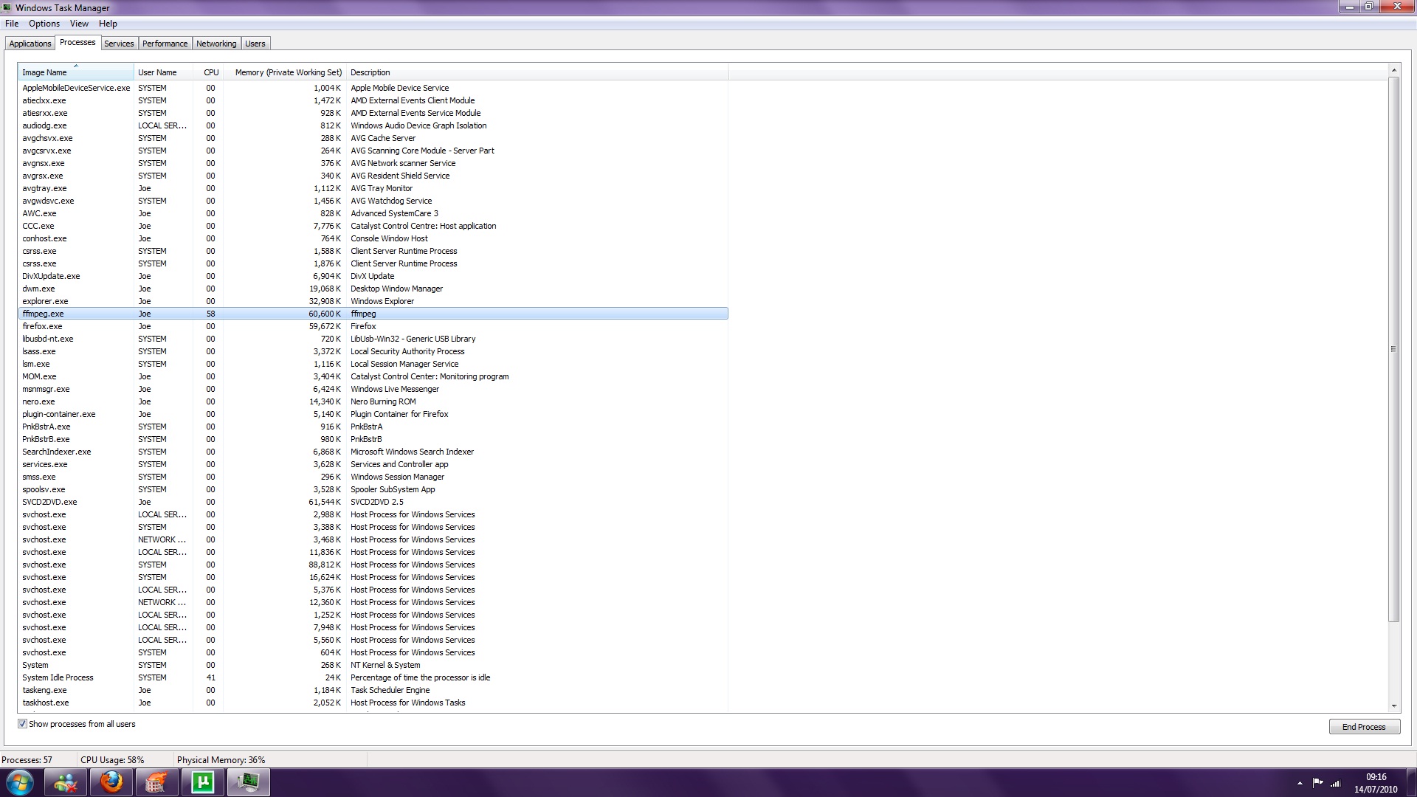The width and height of the screenshot is (1417, 797).
Task: Select AppleMobileDeviceService.exe process
Action: pyautogui.click(x=373, y=88)
